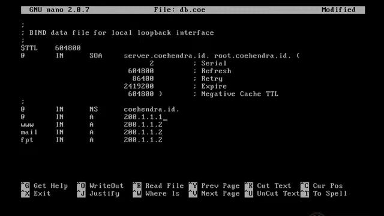Screen dimensions: 384x216
Task: Click the 86400 Retry value
Action: (x=143, y=79)
